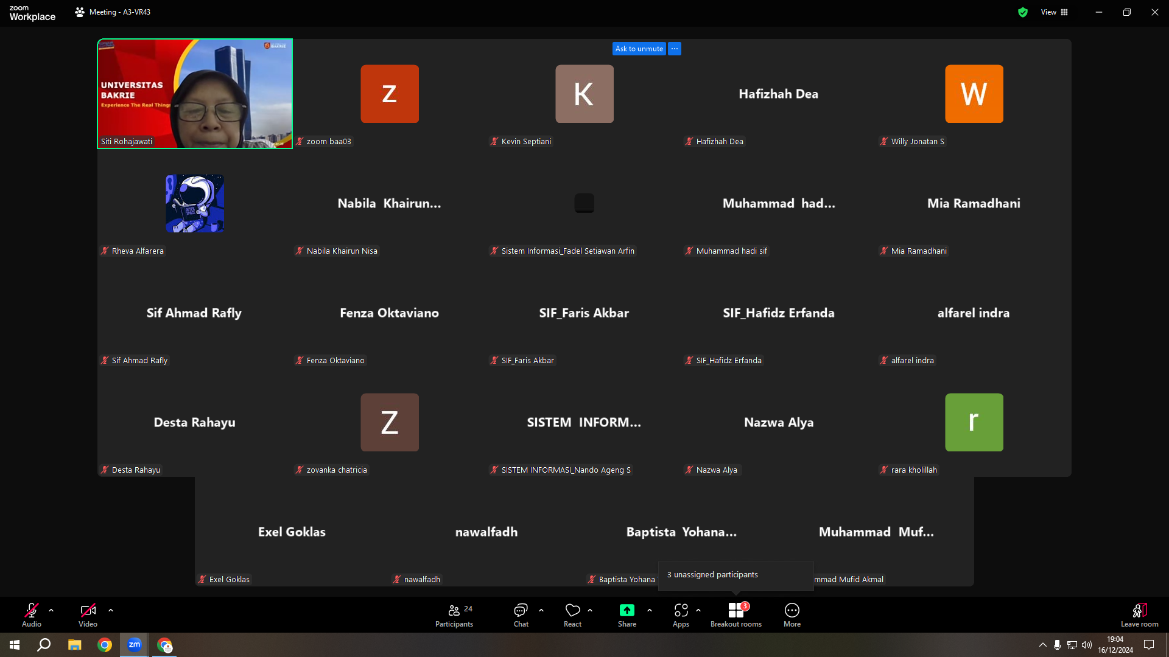Click the 3 unassigned participants tooltip
1169x657 pixels.
pyautogui.click(x=735, y=575)
